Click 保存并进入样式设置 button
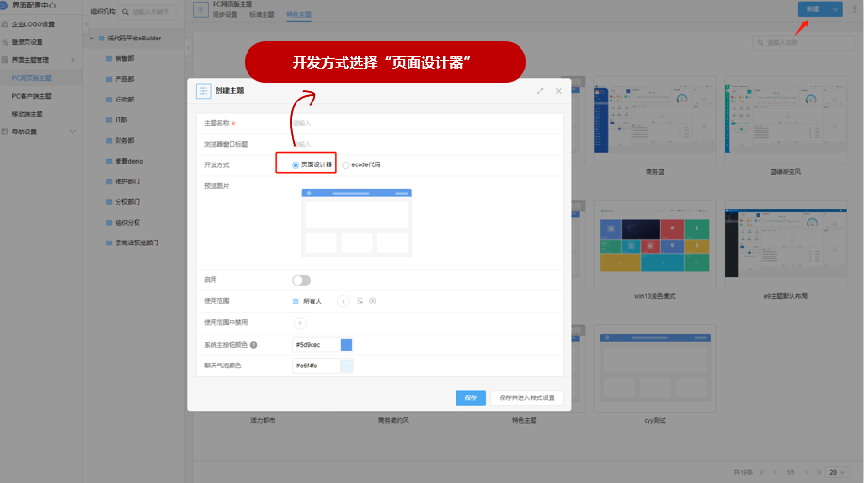Image resolution: width=864 pixels, height=483 pixels. click(x=527, y=397)
